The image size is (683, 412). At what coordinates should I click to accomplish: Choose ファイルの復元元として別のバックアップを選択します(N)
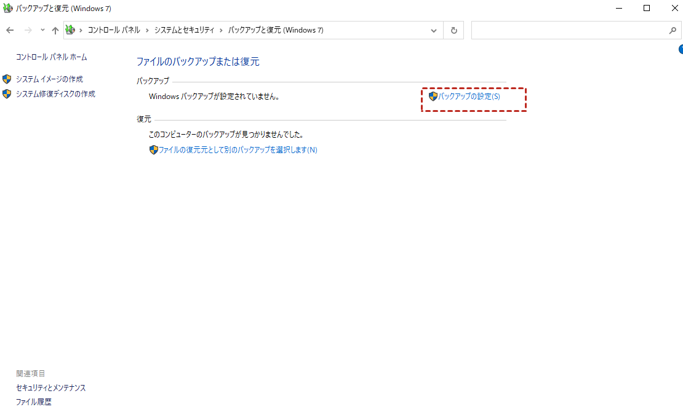click(x=238, y=150)
